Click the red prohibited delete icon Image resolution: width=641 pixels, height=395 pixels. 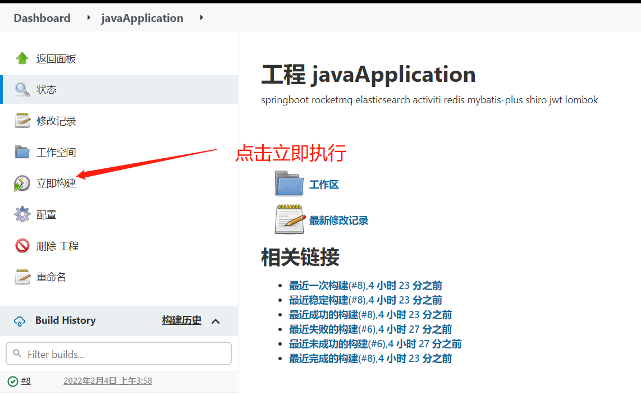coord(22,246)
